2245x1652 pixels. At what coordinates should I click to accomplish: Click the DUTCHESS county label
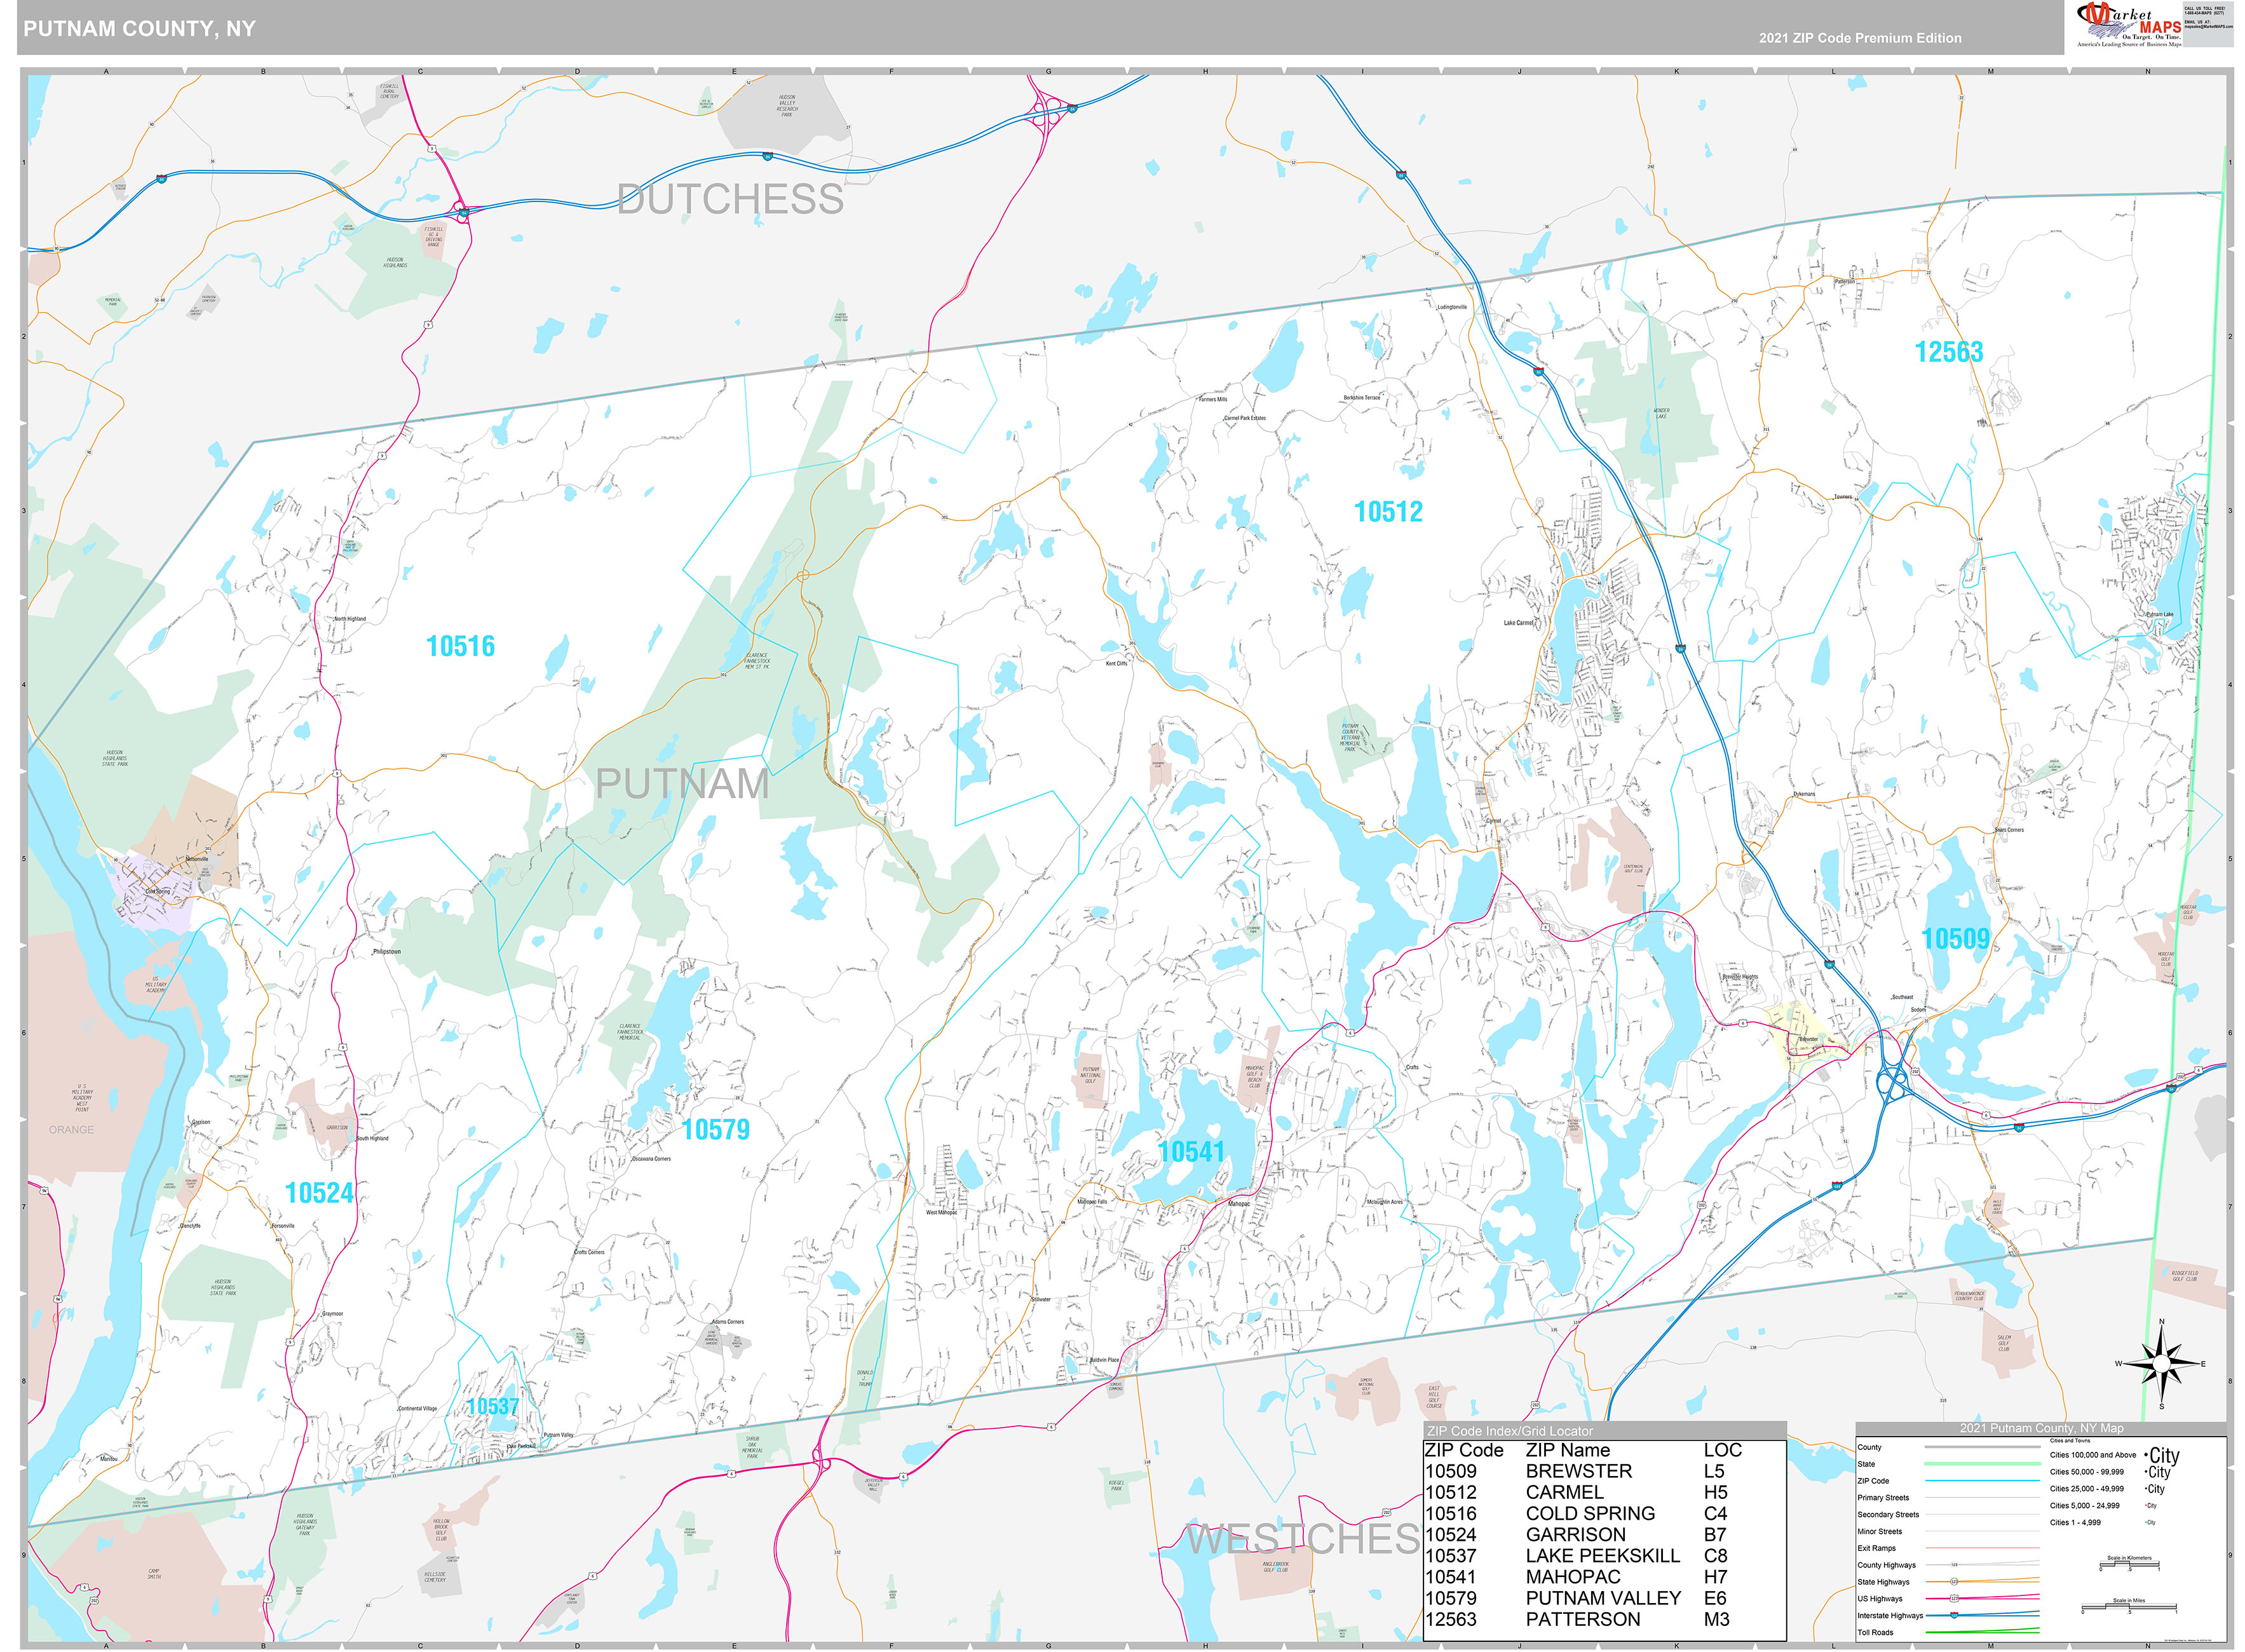coord(730,199)
